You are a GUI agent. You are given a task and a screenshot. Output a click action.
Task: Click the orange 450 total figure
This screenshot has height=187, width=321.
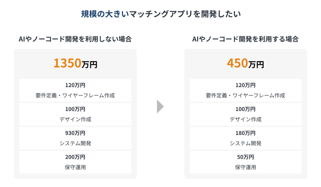pos(237,63)
